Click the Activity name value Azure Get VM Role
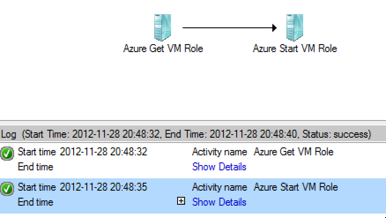The width and height of the screenshot is (386, 218). click(293, 152)
